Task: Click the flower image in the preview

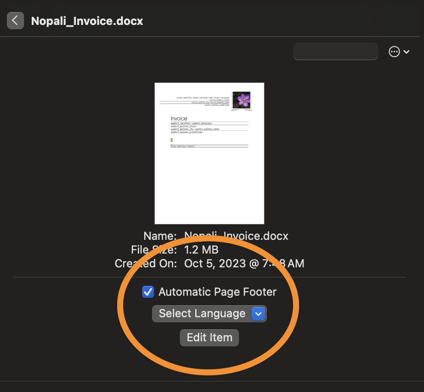Action: (x=242, y=100)
